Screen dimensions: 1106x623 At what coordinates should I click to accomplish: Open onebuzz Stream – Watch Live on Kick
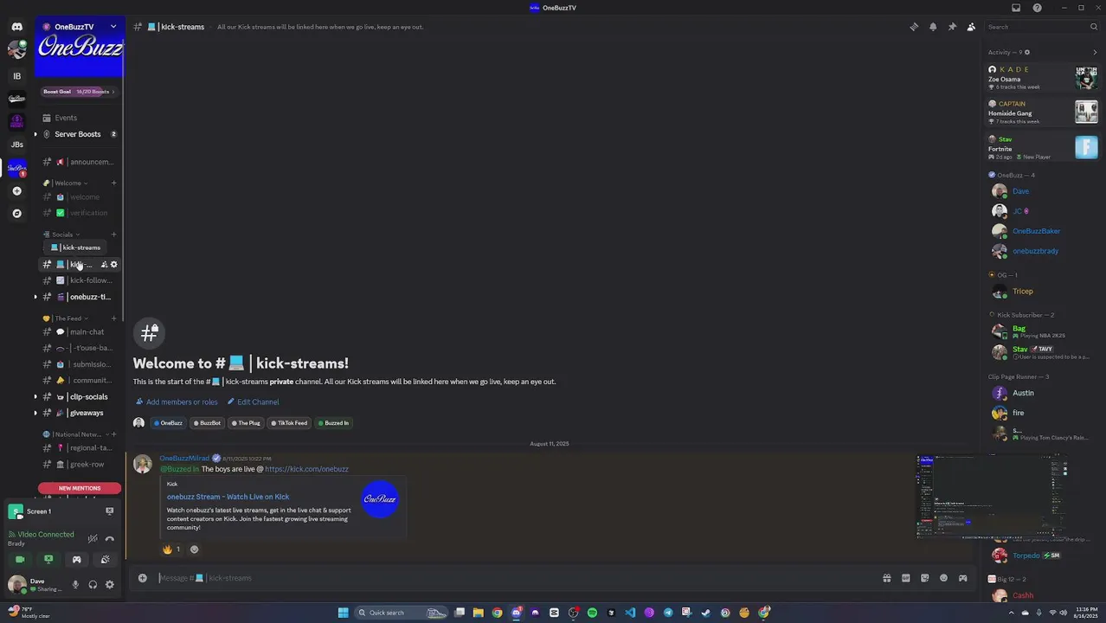[x=228, y=497]
